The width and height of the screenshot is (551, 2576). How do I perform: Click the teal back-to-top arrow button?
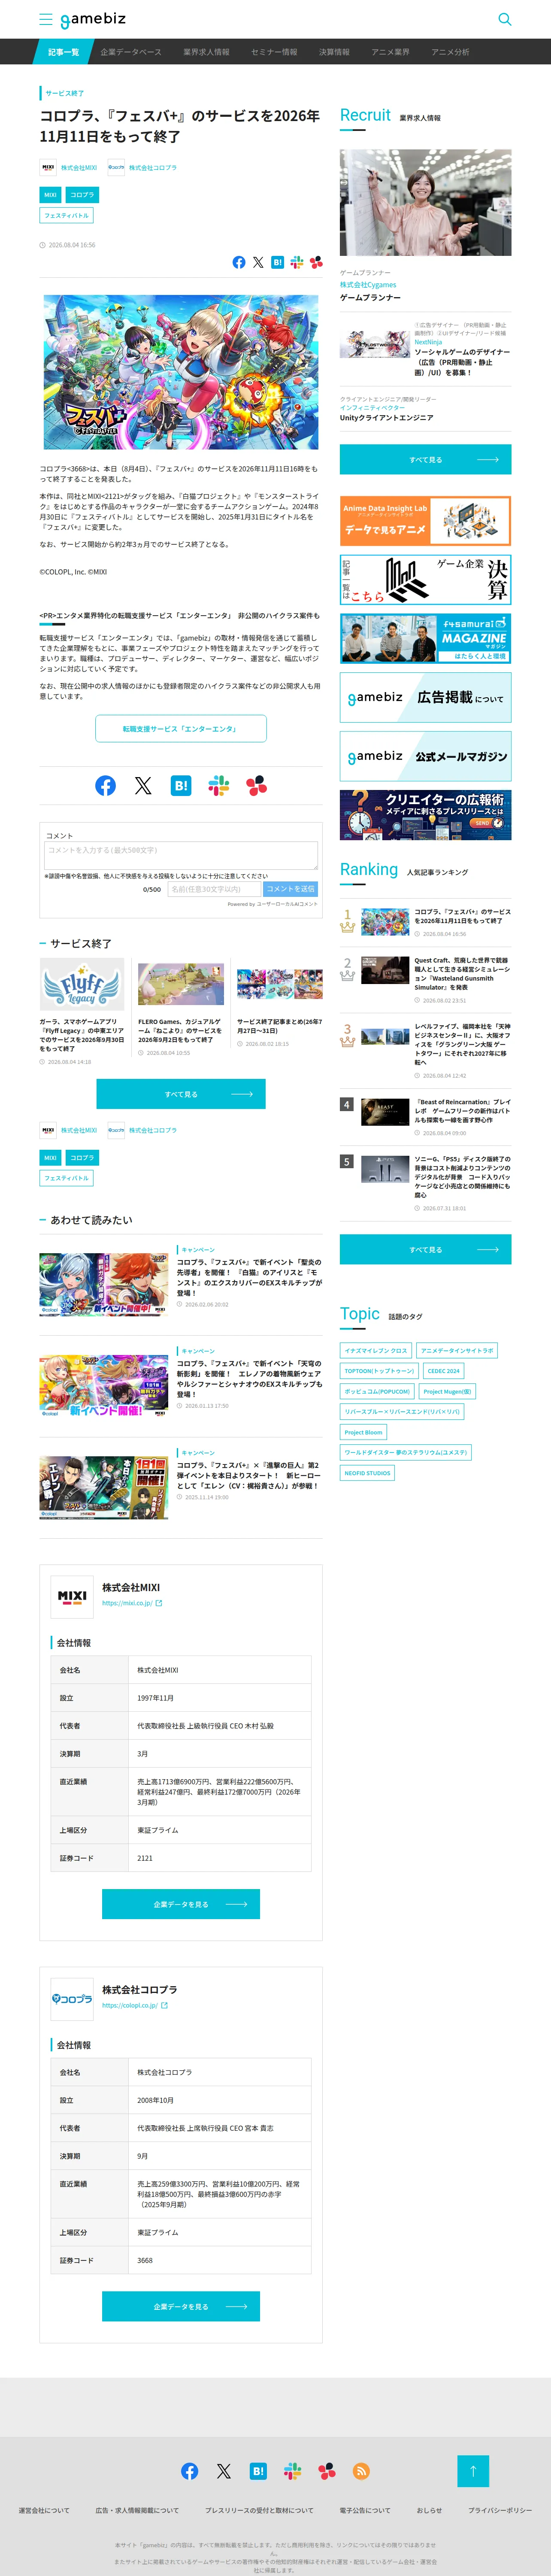pyautogui.click(x=473, y=2471)
